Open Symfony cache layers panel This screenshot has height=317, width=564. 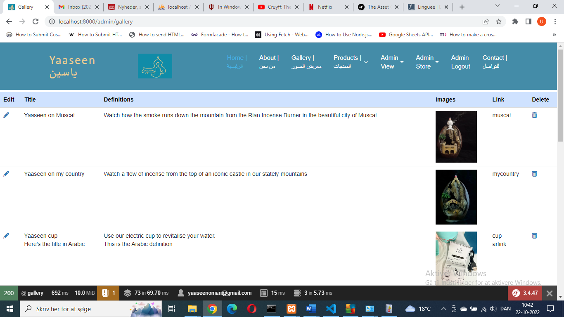(146, 293)
